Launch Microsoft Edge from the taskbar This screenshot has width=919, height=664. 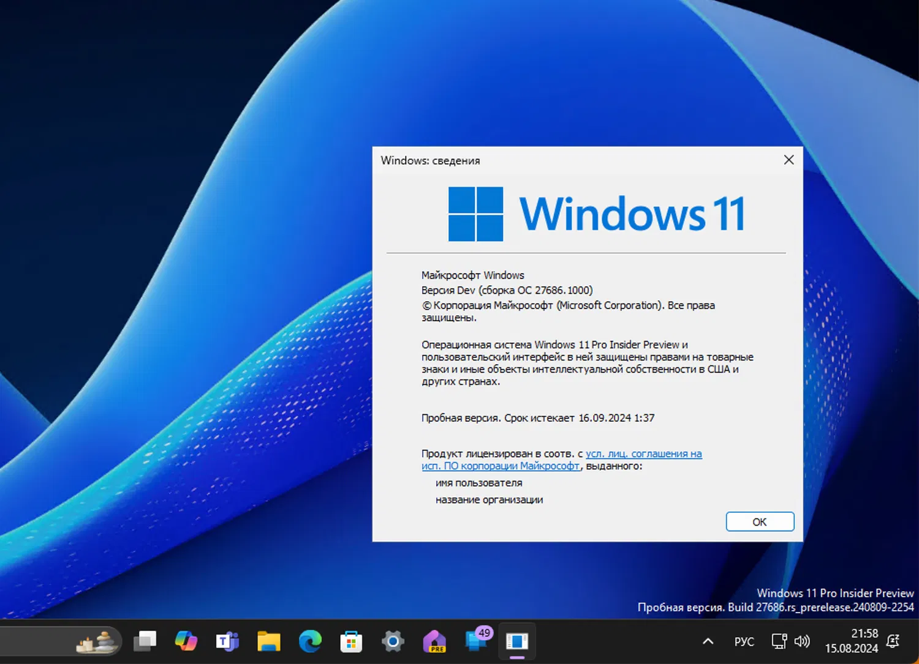(x=310, y=641)
